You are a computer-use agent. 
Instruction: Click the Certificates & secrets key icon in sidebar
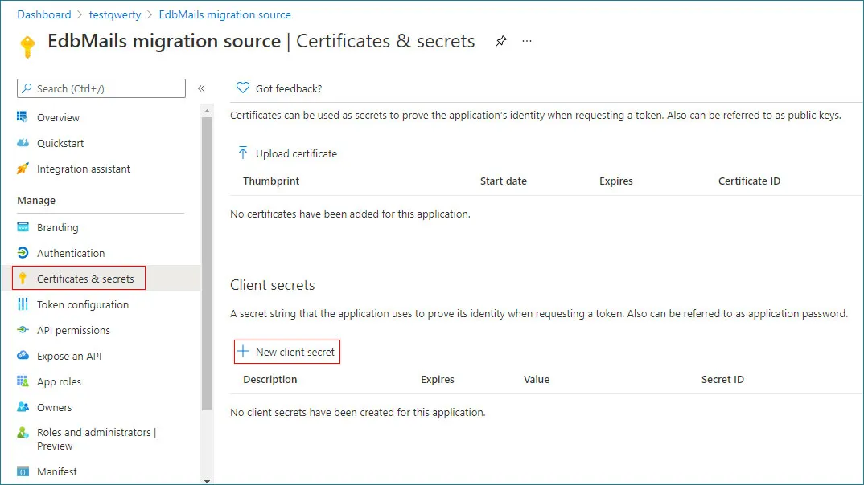23,279
